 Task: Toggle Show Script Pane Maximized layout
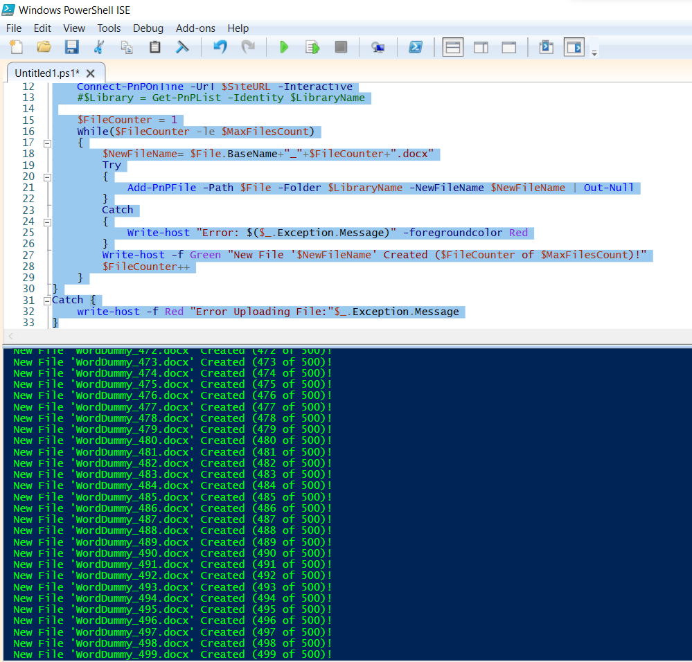click(509, 46)
